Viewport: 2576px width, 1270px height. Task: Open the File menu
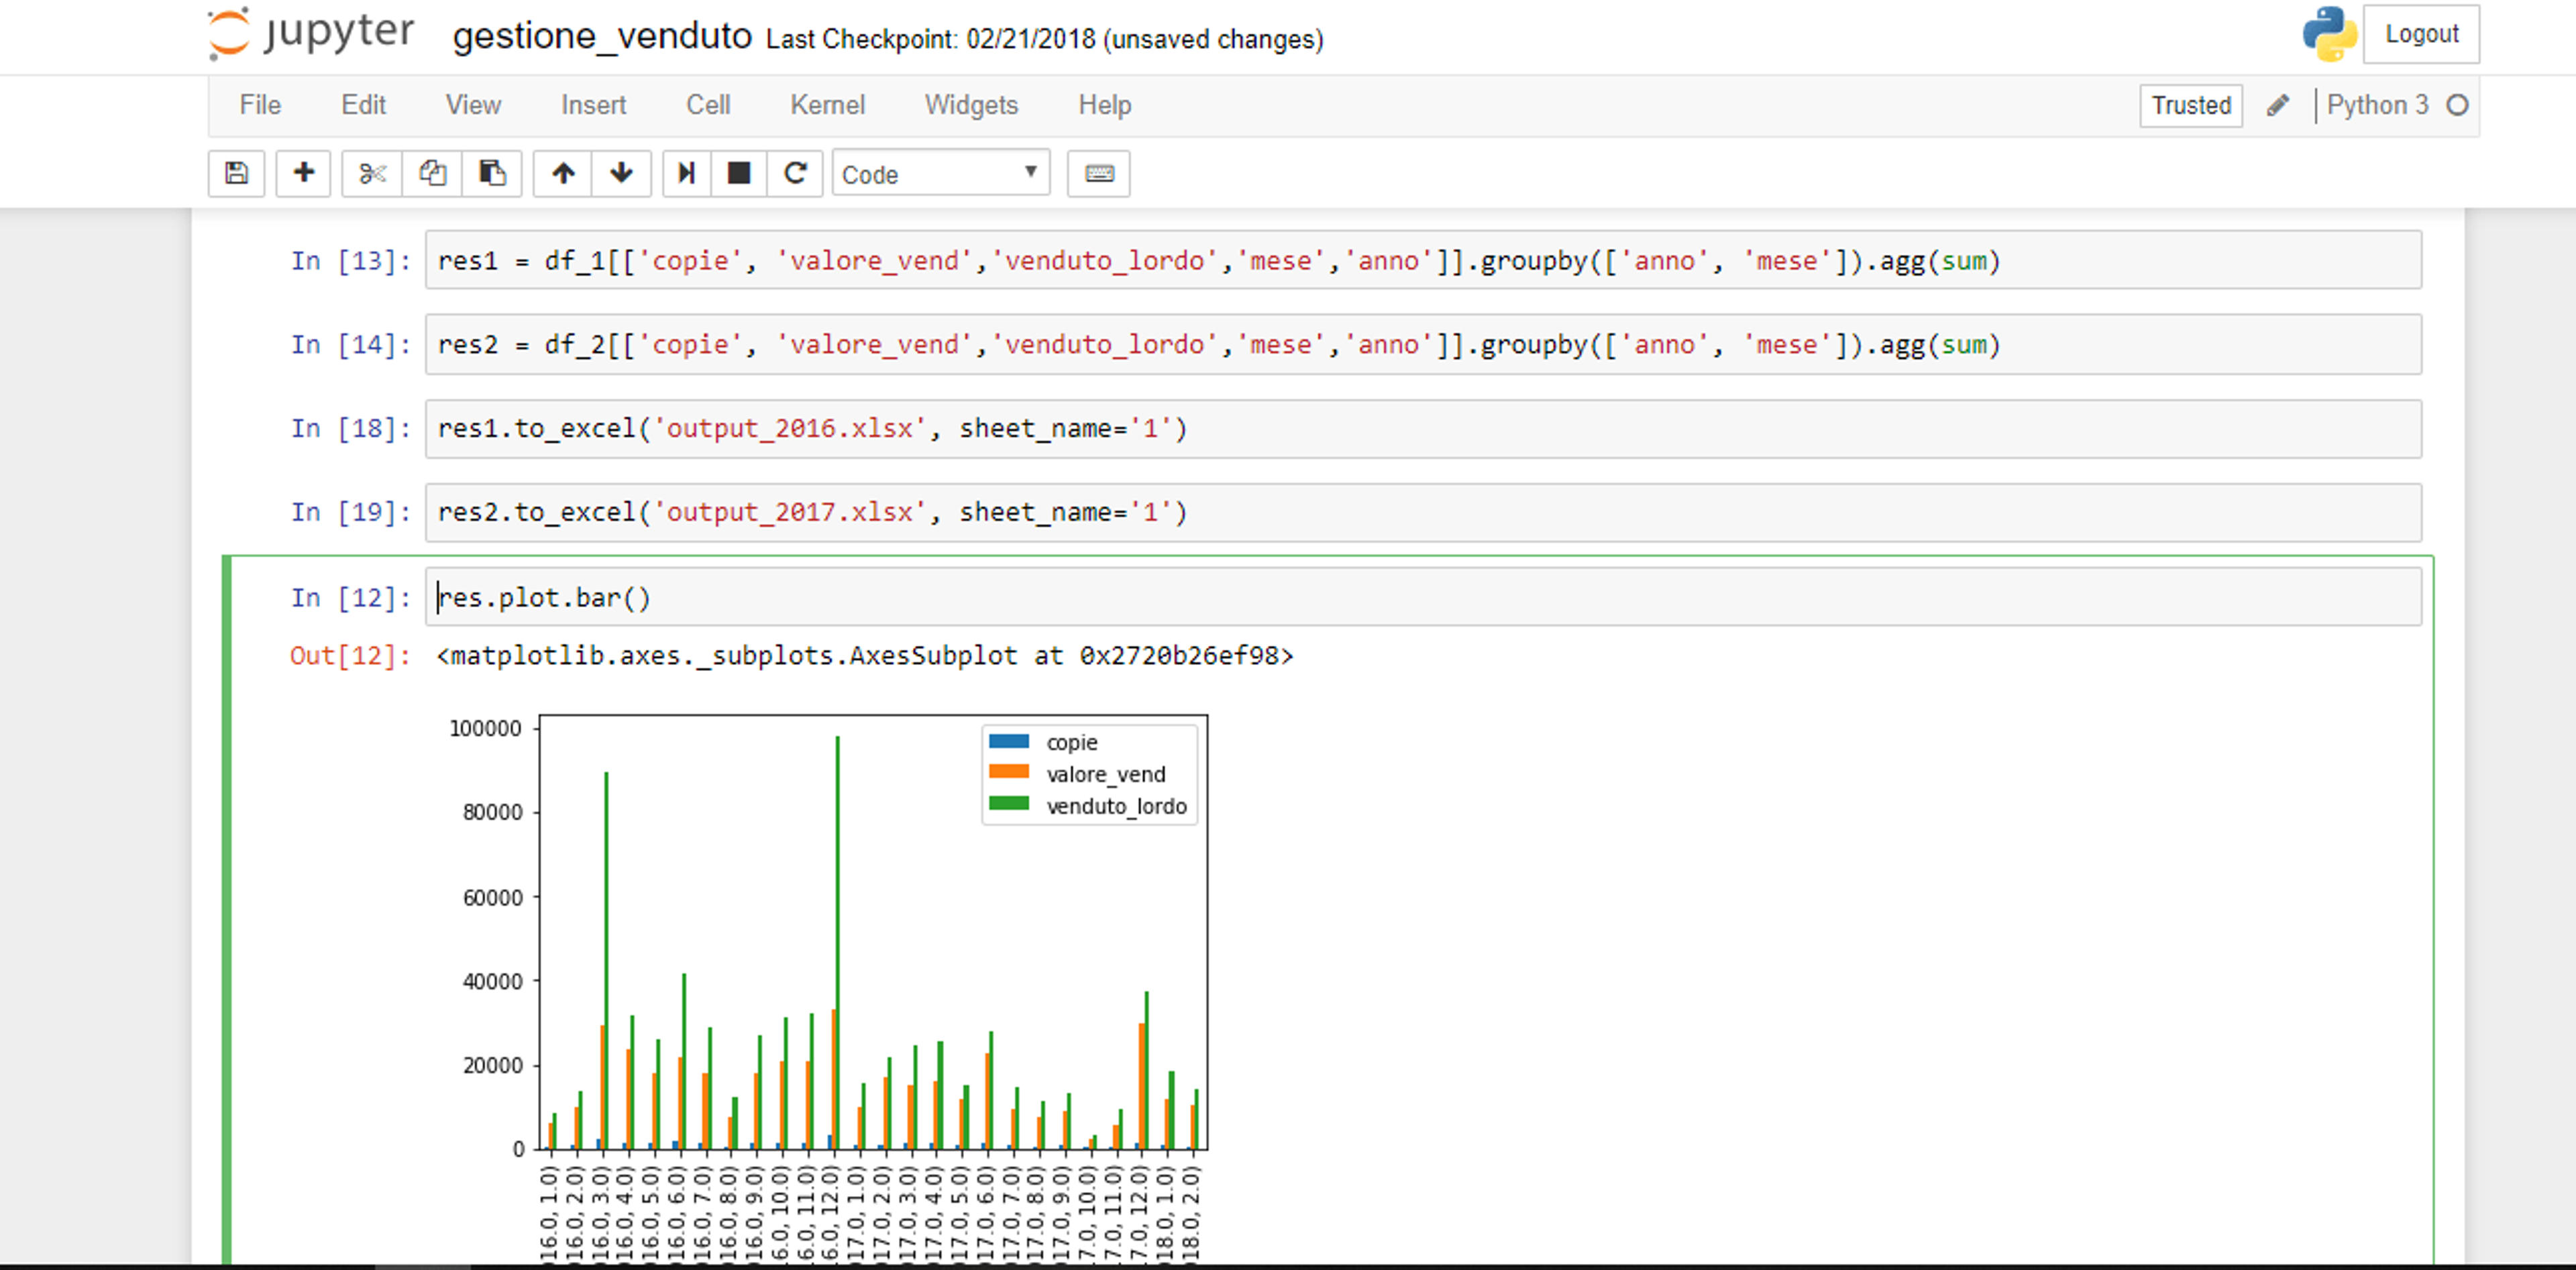(260, 105)
